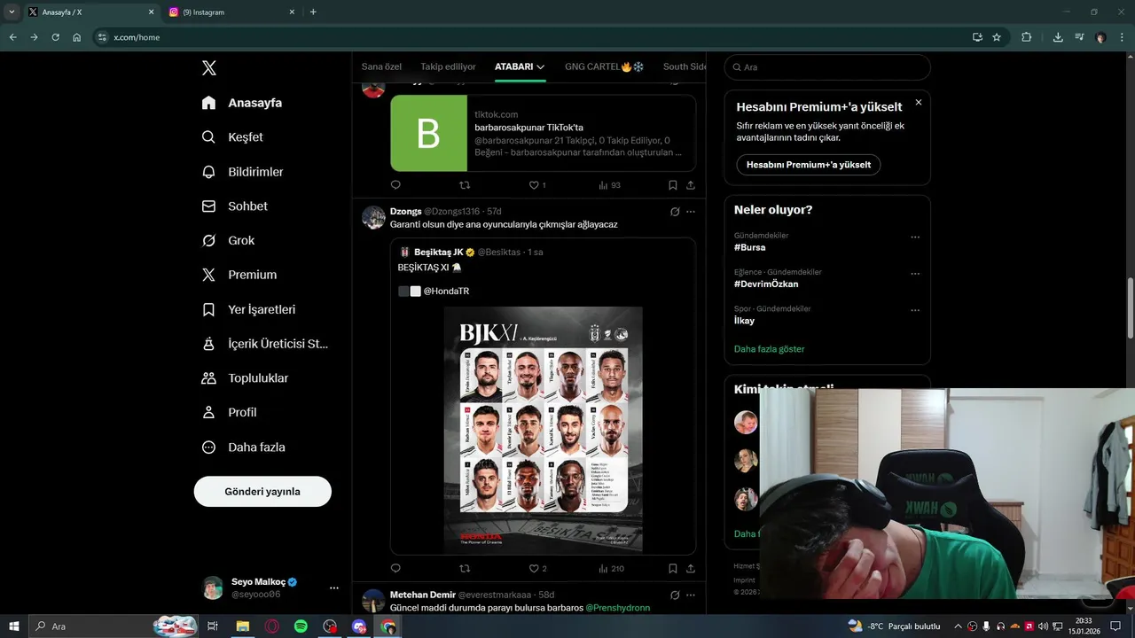This screenshot has height=638, width=1135.
Task: Click Daha fazla göster under trends
Action: tap(770, 349)
